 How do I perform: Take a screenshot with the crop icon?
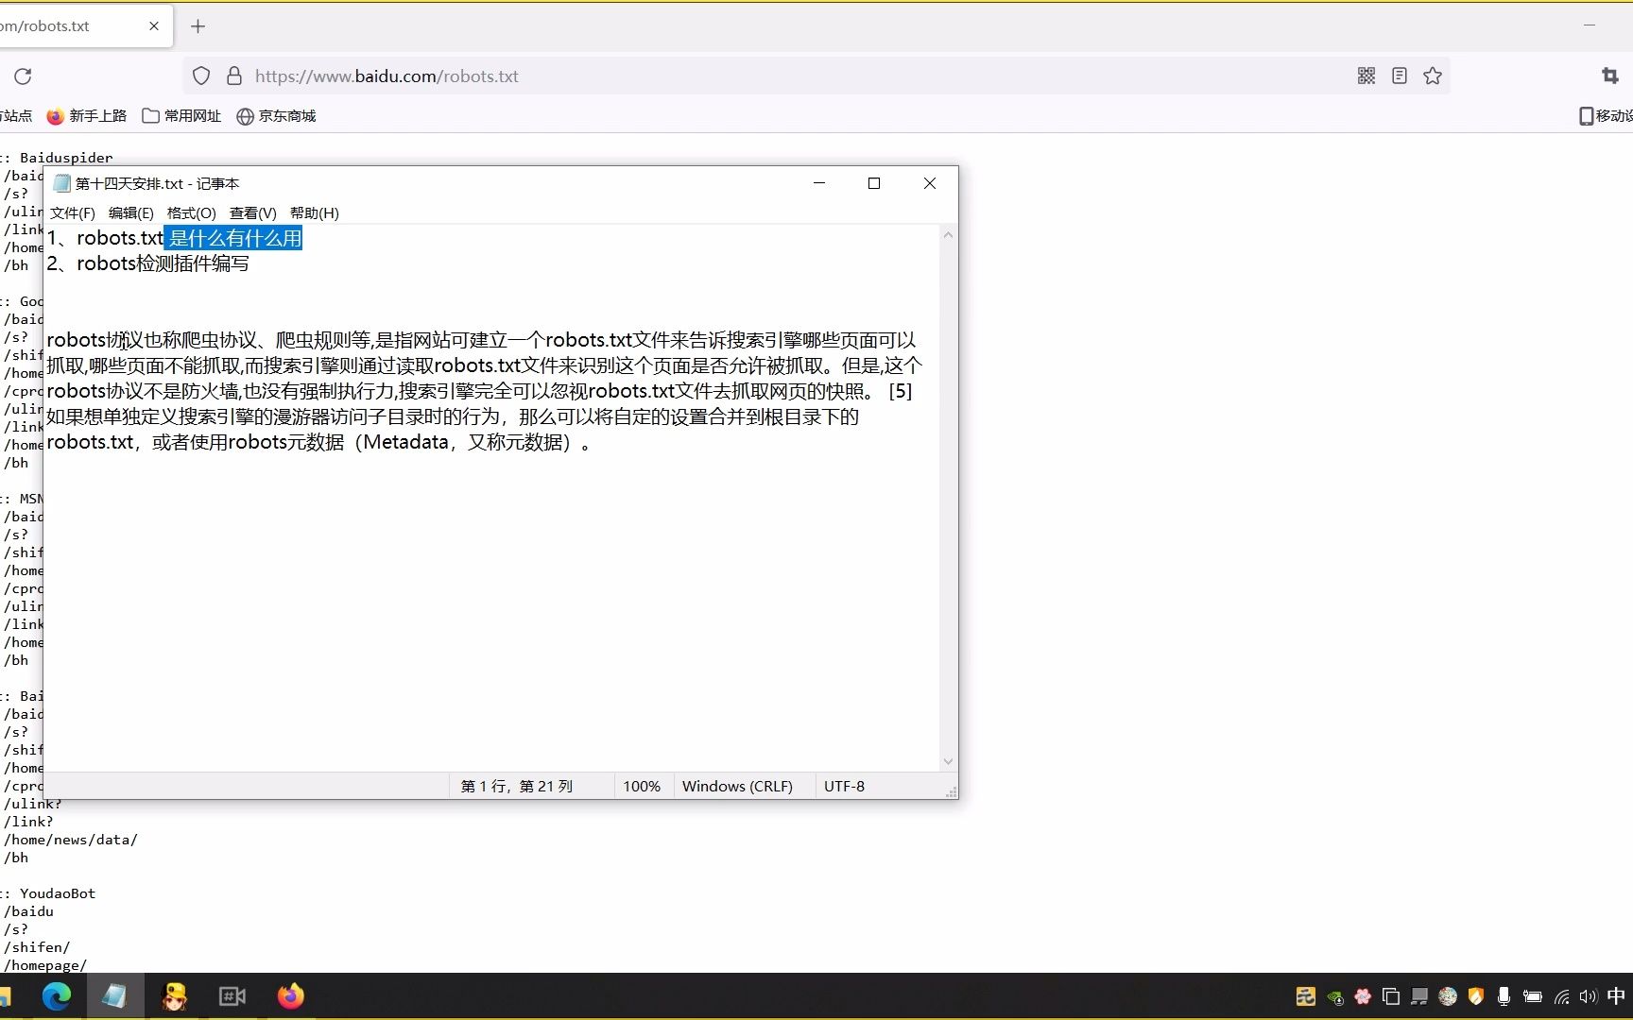[1610, 76]
